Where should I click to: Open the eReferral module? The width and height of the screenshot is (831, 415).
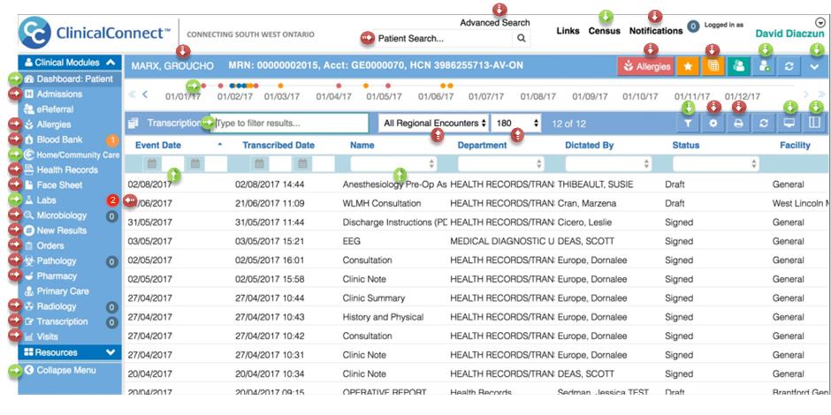(x=55, y=109)
